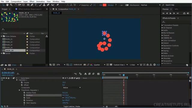Select the Type tool
Image resolution: width=192 pixels, height=108 pixels.
click(x=36, y=5)
